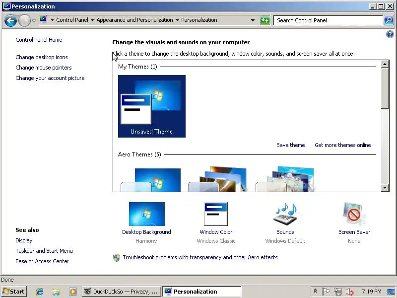Focus the Search Control Panel field
The image size is (397, 298).
328,20
